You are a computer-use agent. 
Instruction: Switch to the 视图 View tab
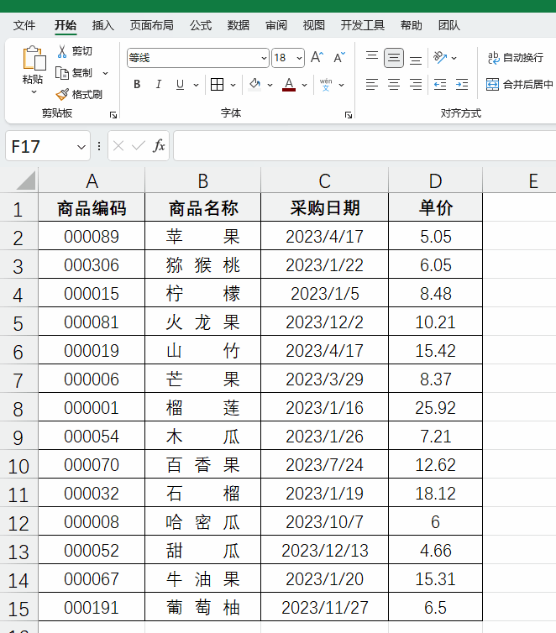[314, 25]
